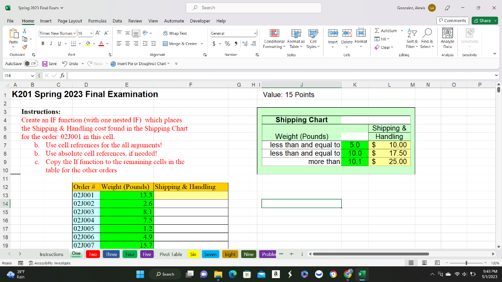Expand the Paste options dropdown

(13, 47)
